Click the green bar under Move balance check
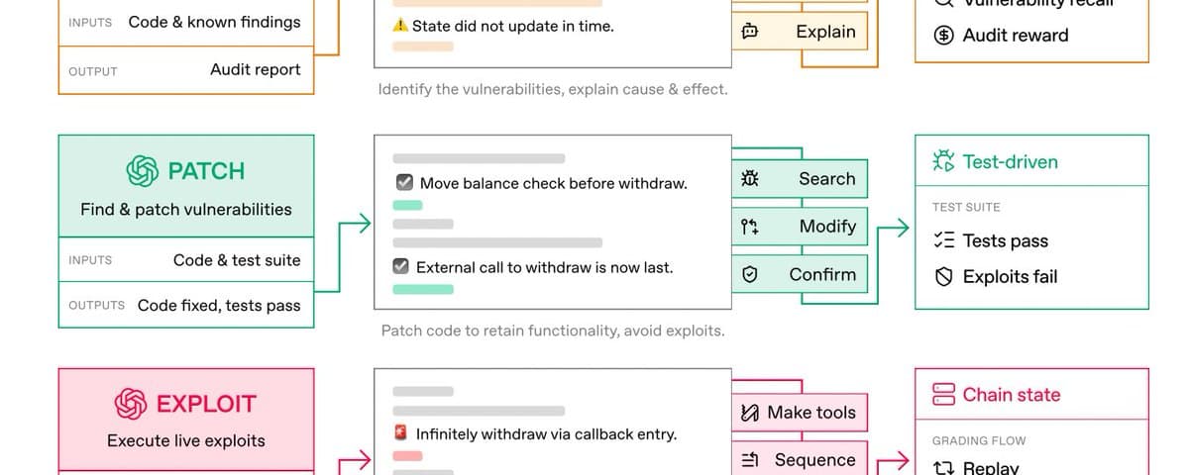The width and height of the screenshot is (1189, 475). coord(407,205)
